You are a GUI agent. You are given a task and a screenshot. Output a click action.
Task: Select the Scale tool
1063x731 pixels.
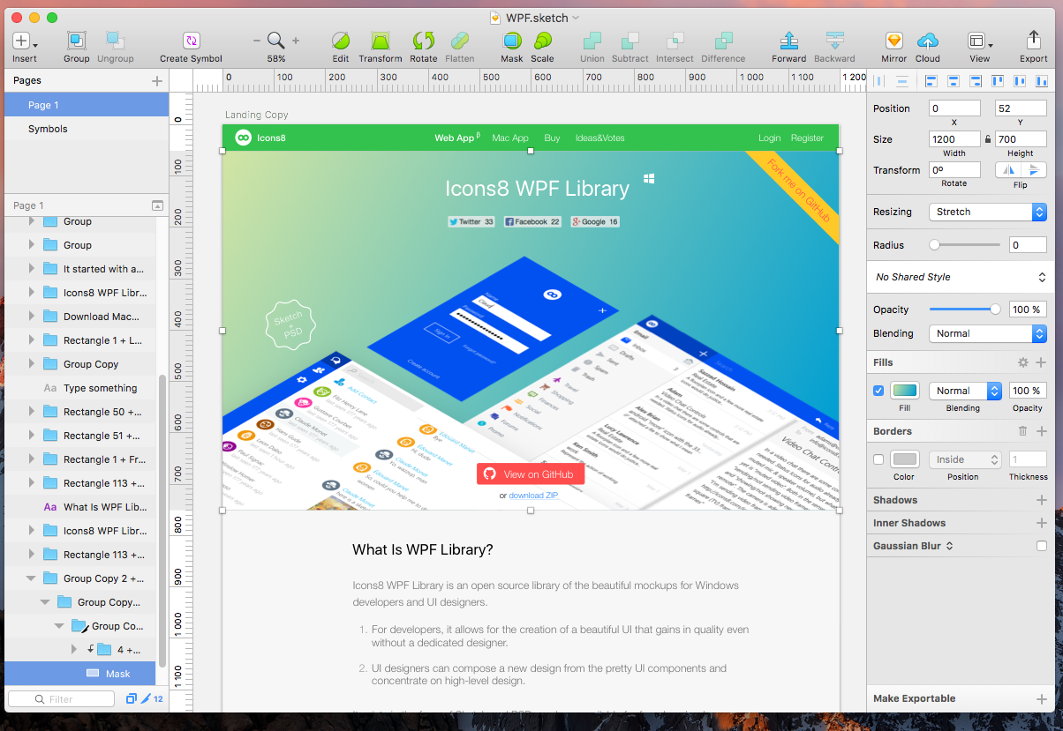(542, 41)
